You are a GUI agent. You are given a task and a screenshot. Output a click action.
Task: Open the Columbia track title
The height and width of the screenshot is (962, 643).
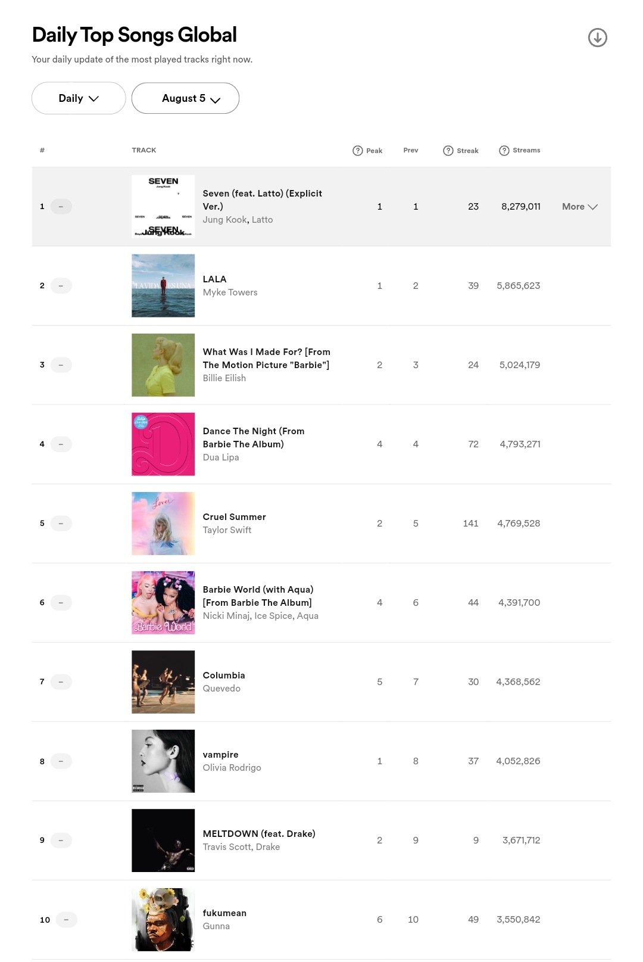coord(224,675)
